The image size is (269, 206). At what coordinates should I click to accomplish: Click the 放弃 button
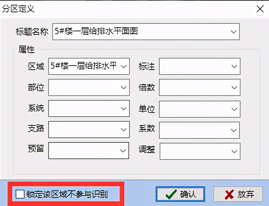(x=238, y=194)
